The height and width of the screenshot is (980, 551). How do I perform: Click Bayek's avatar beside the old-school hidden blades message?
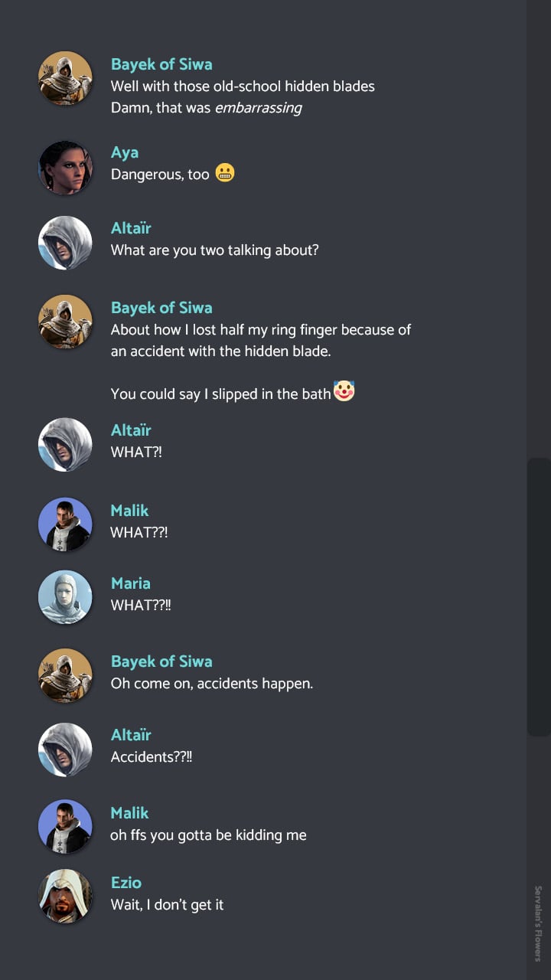pyautogui.click(x=65, y=78)
